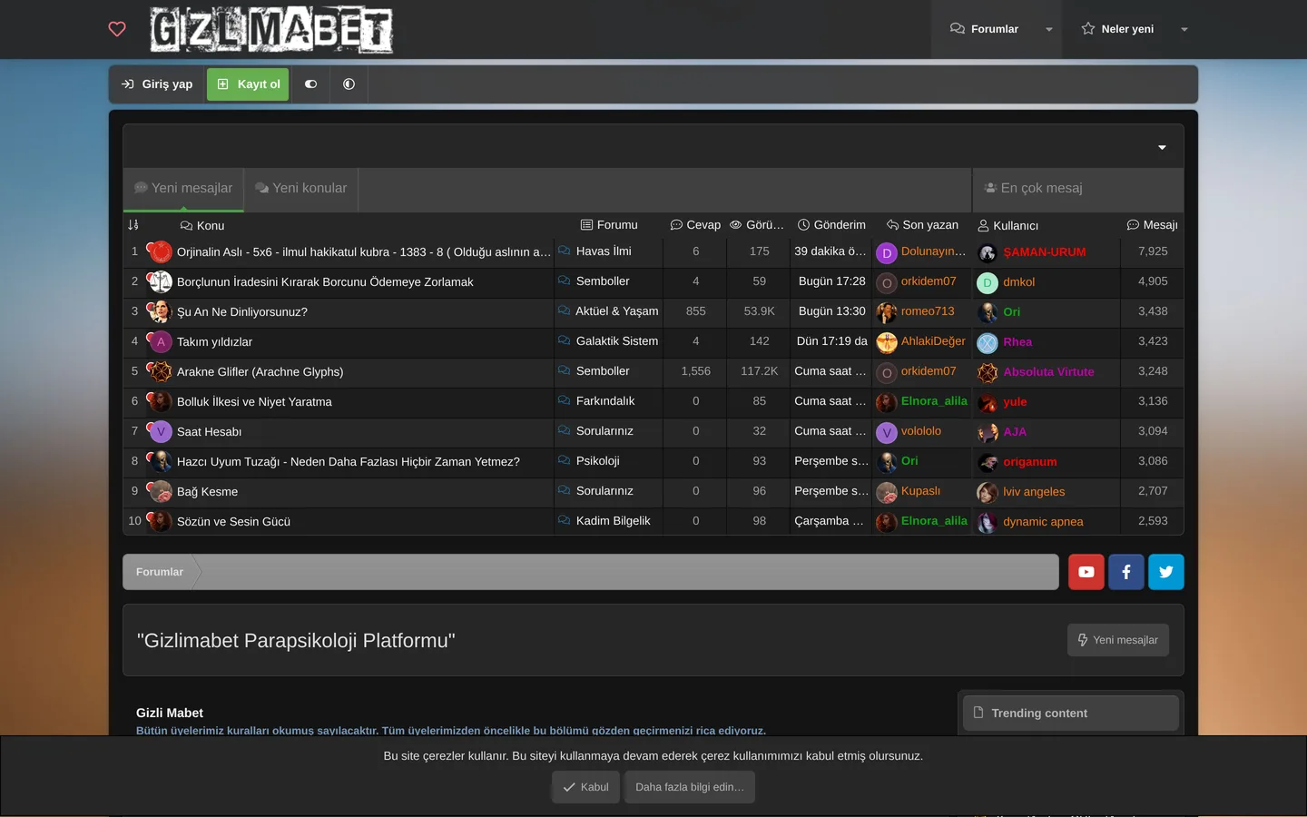1307x817 pixels.
Task: Click the green Kayıt ol button
Action: pos(248,84)
